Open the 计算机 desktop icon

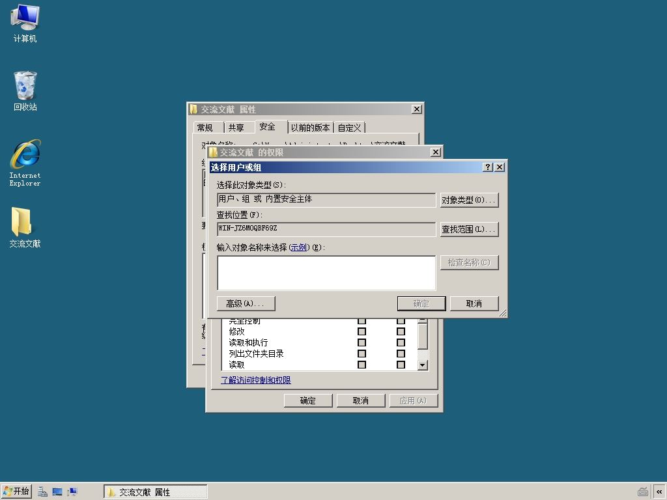pos(25,23)
